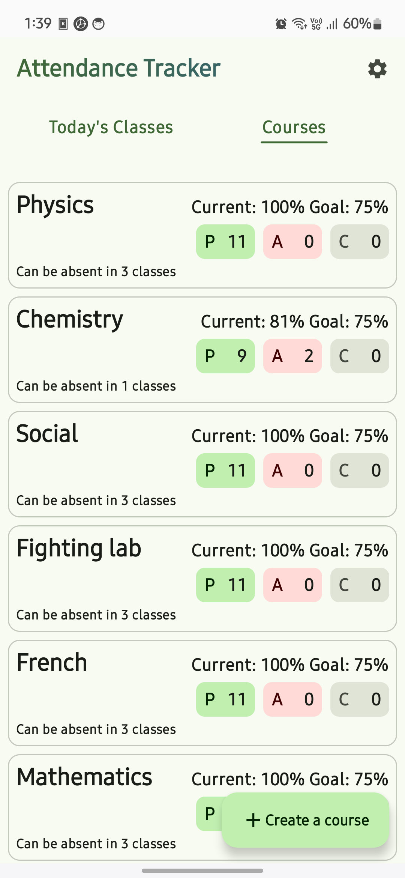Select the Courses tab
405x878 pixels.
[x=294, y=127]
